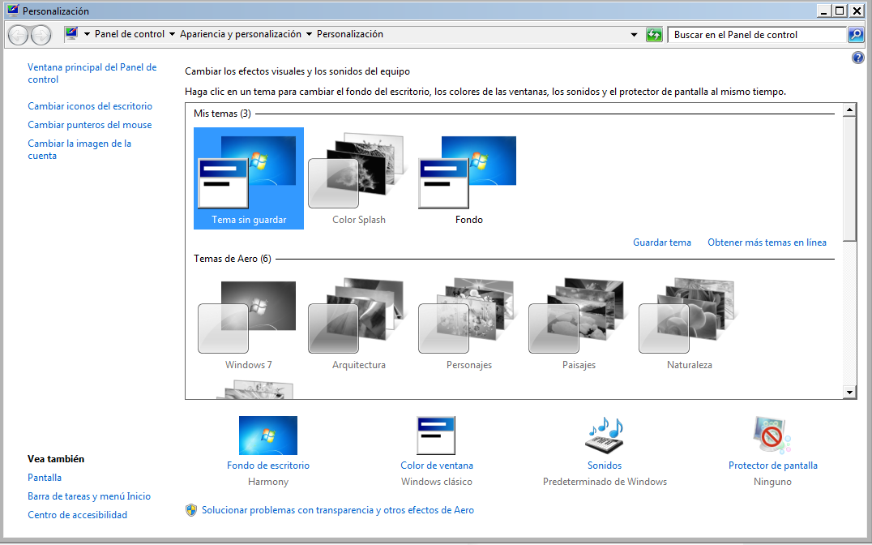Image resolution: width=872 pixels, height=545 pixels.
Task: Click Personalización breadcrumb
Action: (350, 34)
